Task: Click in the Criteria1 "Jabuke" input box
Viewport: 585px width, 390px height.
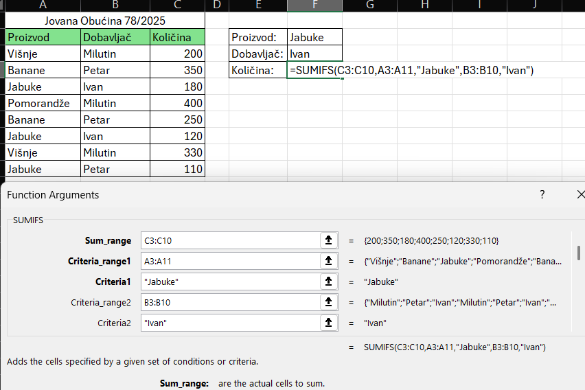Action: pyautogui.click(x=230, y=282)
